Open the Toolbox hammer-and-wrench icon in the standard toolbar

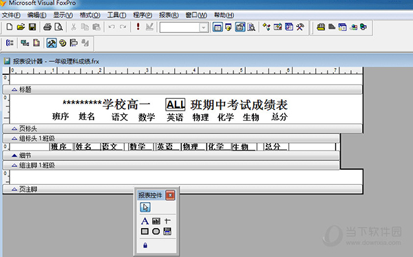[300, 27]
